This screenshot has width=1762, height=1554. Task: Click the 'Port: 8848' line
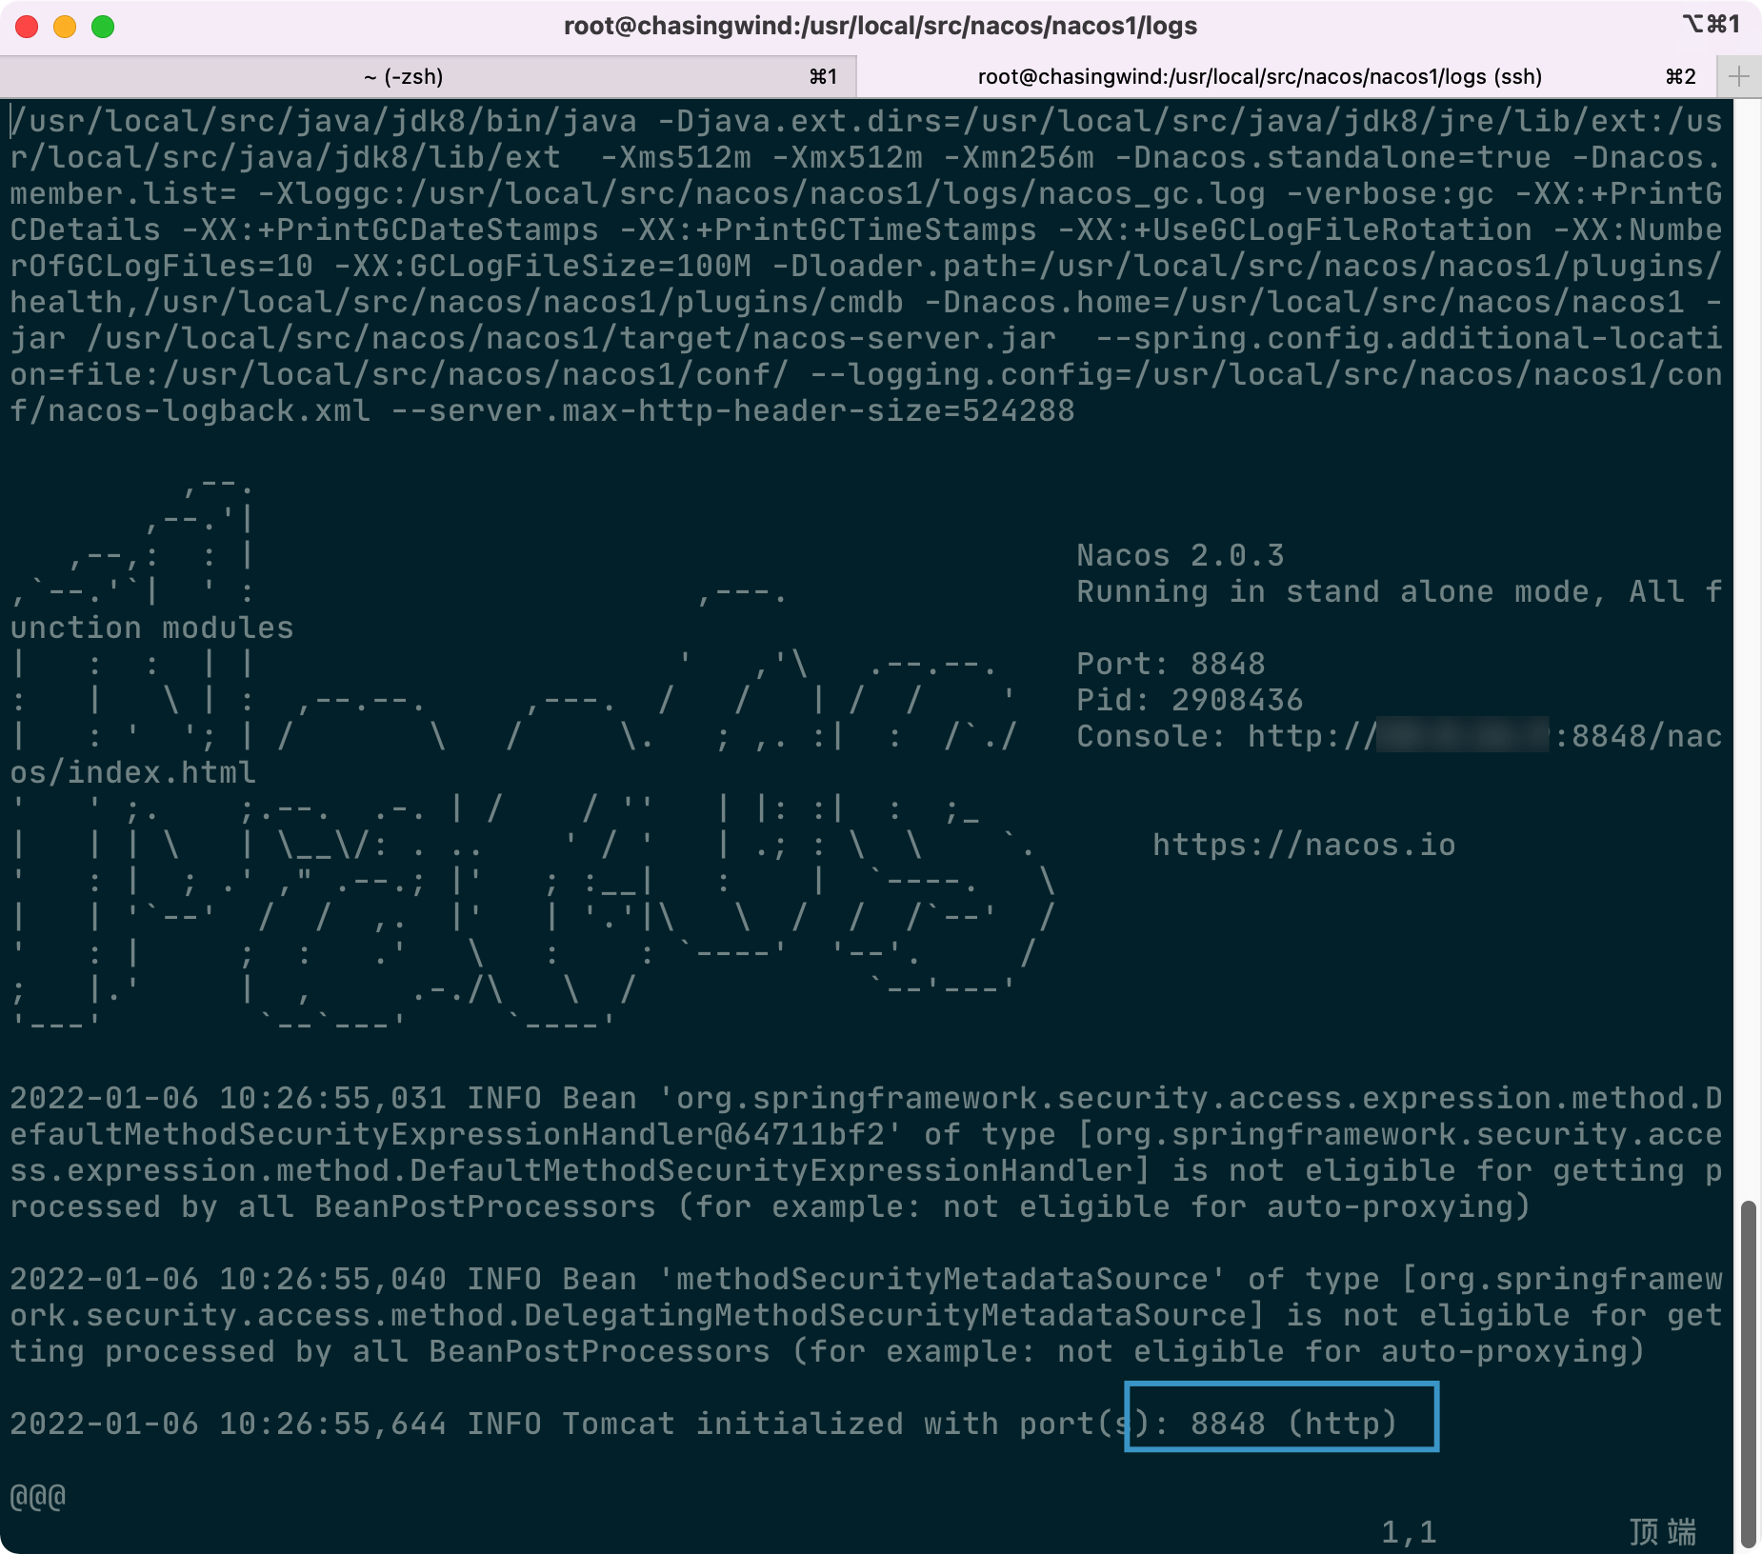coord(1171,664)
